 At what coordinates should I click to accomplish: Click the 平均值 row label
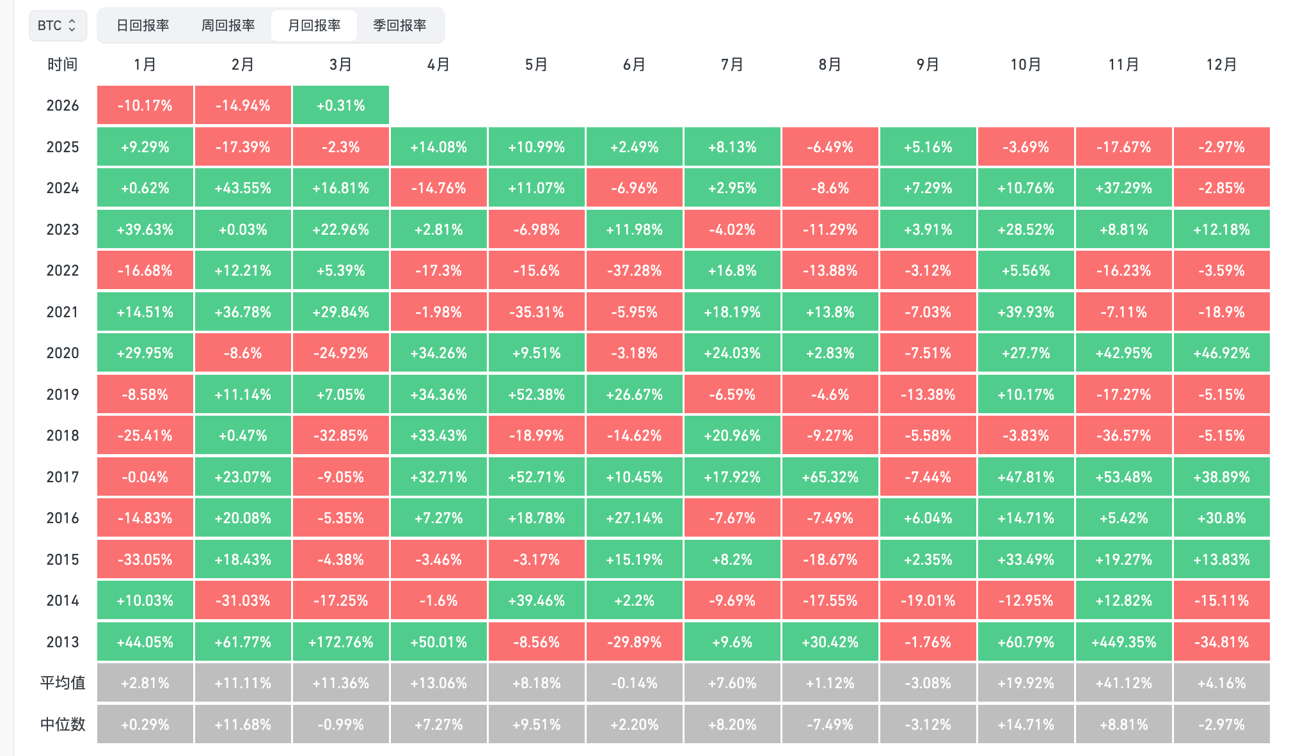(x=63, y=683)
